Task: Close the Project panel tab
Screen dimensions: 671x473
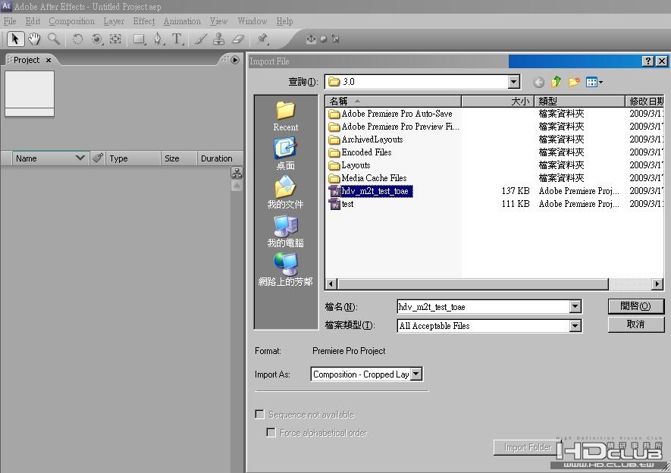Action: (49, 61)
